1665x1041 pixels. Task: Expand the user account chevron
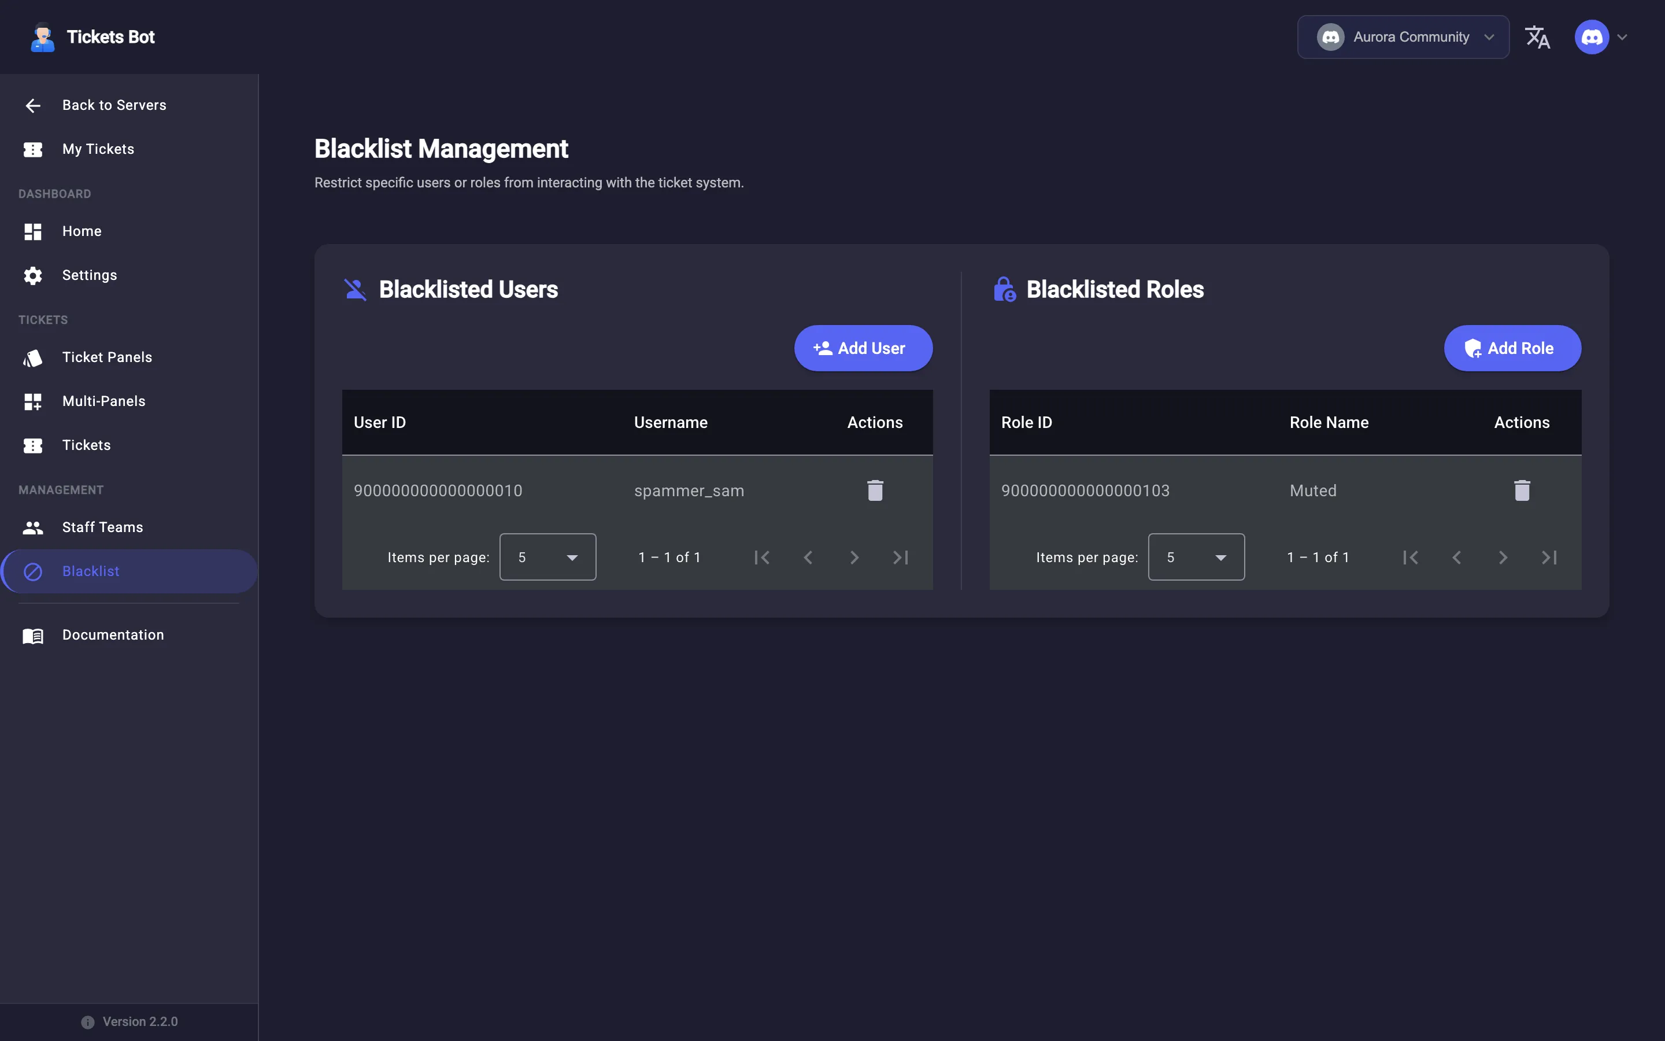(x=1622, y=37)
